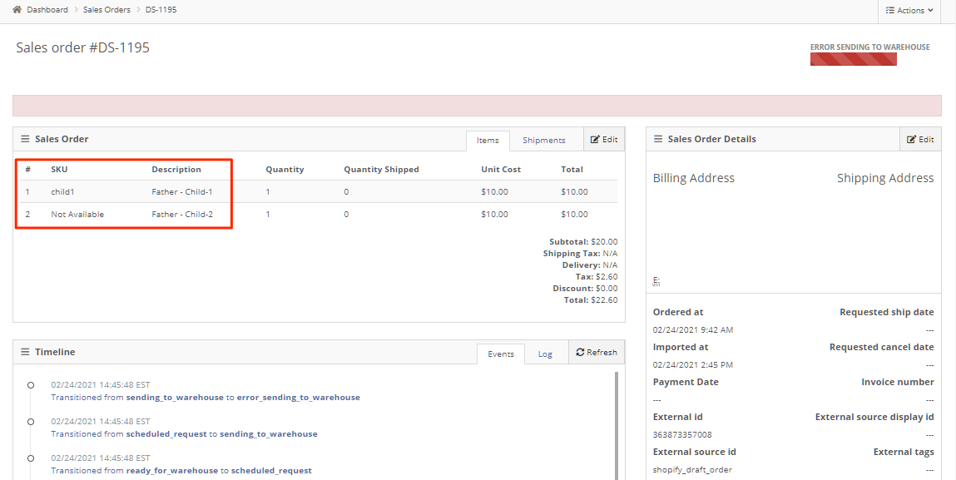Screen dimensions: 956x480
Task: Click the home icon in breadcrumb
Action: (x=17, y=10)
